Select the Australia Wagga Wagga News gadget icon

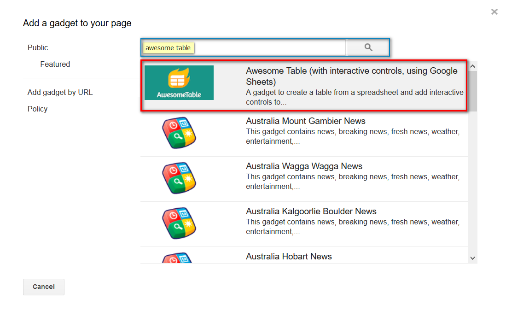coord(179,178)
